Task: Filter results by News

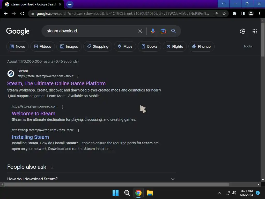Action: tap(17, 46)
